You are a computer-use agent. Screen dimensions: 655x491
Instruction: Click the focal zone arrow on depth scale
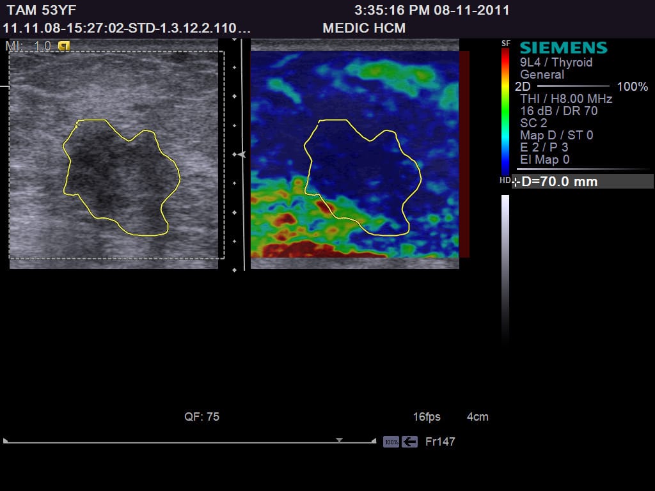pos(241,155)
